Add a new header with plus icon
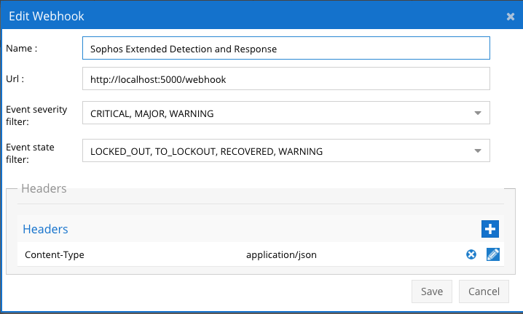The height and width of the screenshot is (314, 523). pos(489,229)
